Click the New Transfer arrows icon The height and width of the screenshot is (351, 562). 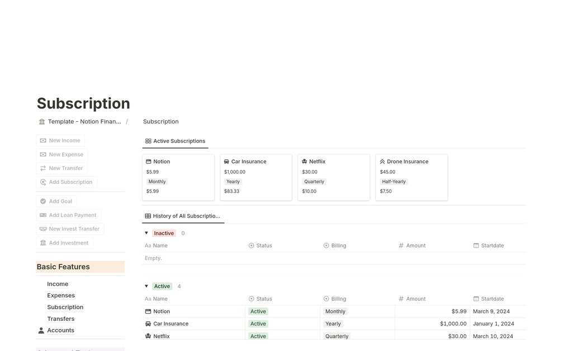pos(43,168)
